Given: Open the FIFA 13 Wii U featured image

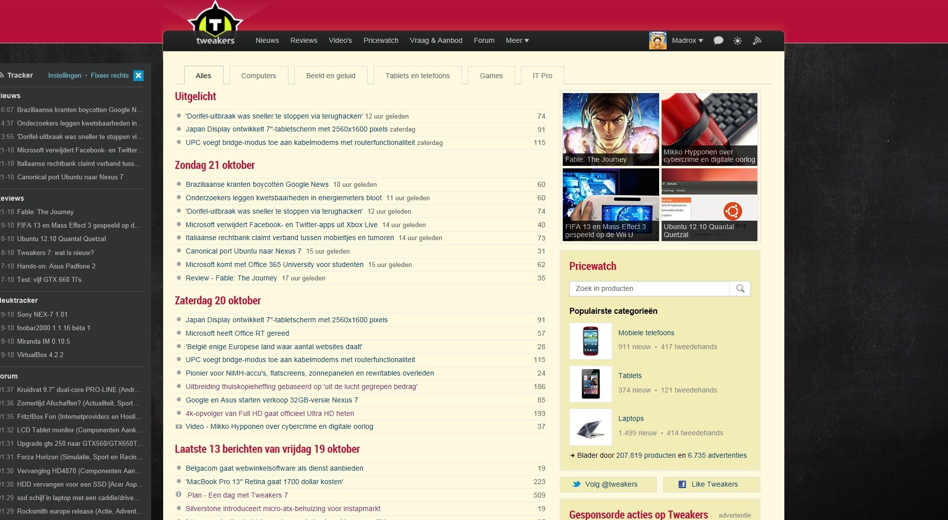Looking at the screenshot, I should click(611, 205).
